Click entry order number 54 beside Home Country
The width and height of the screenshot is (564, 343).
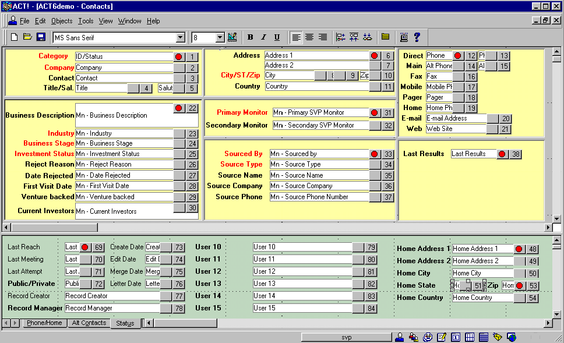[x=533, y=298]
